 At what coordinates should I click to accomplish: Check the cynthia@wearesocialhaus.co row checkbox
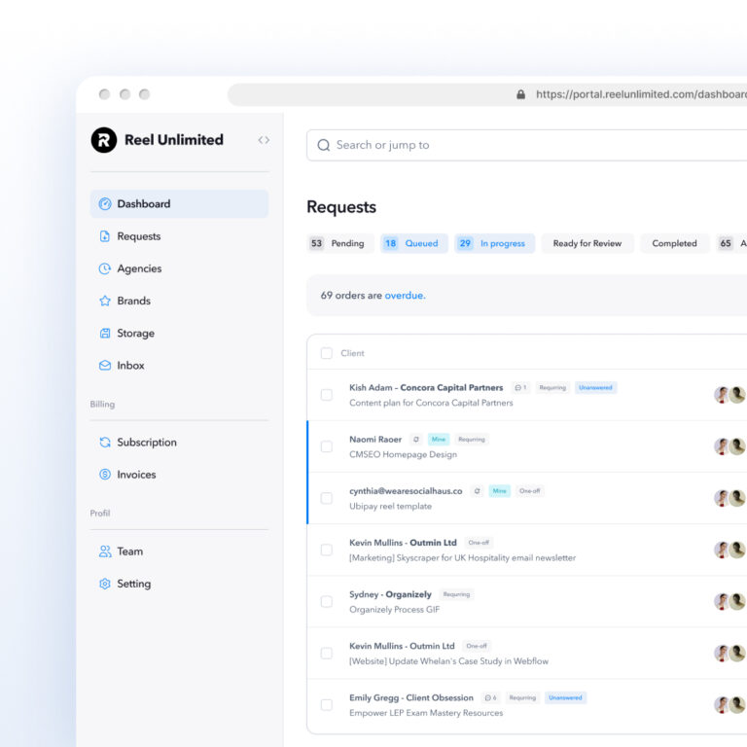point(327,498)
